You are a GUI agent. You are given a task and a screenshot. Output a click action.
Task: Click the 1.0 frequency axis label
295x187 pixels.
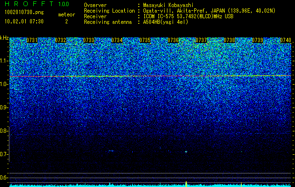pyautogui.click(x=4, y=84)
